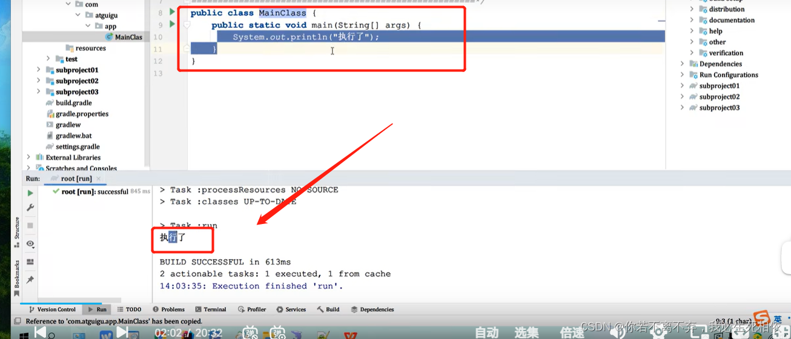Expand verification tasks in Gradle panel
This screenshot has height=339, width=791.
click(x=692, y=53)
